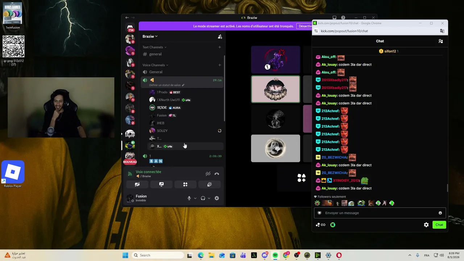This screenshot has height=261, width=464.
Task: Expand Braziw server menu dropdown
Action: (150, 37)
